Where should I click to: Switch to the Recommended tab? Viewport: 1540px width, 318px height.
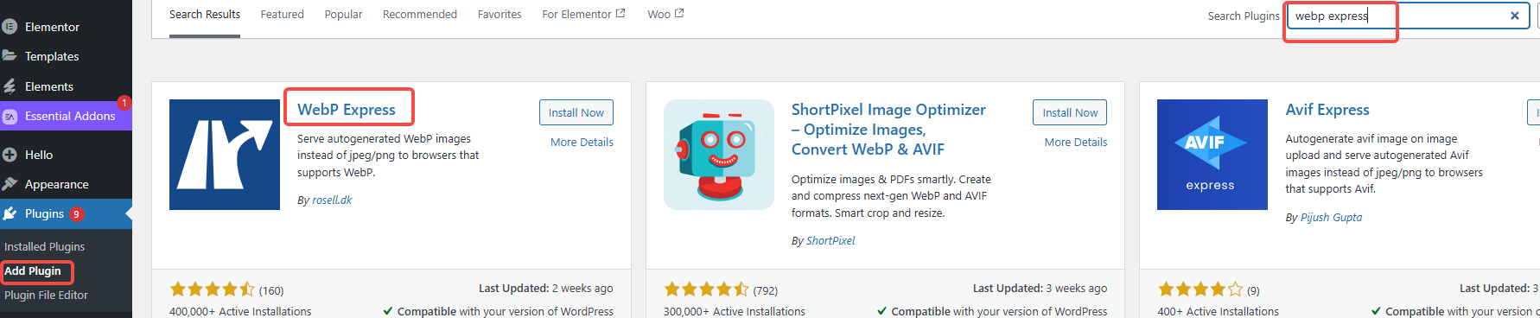coord(420,15)
